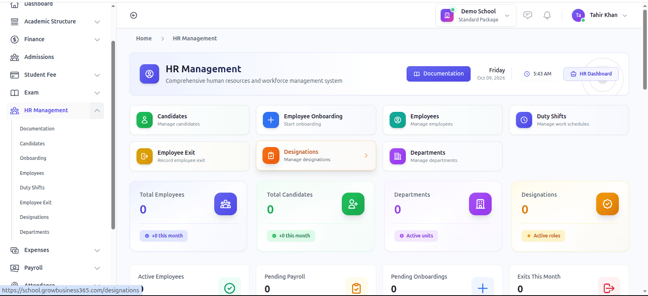Click the Tahir Khan avatar
The image size is (648, 296).
(x=578, y=15)
